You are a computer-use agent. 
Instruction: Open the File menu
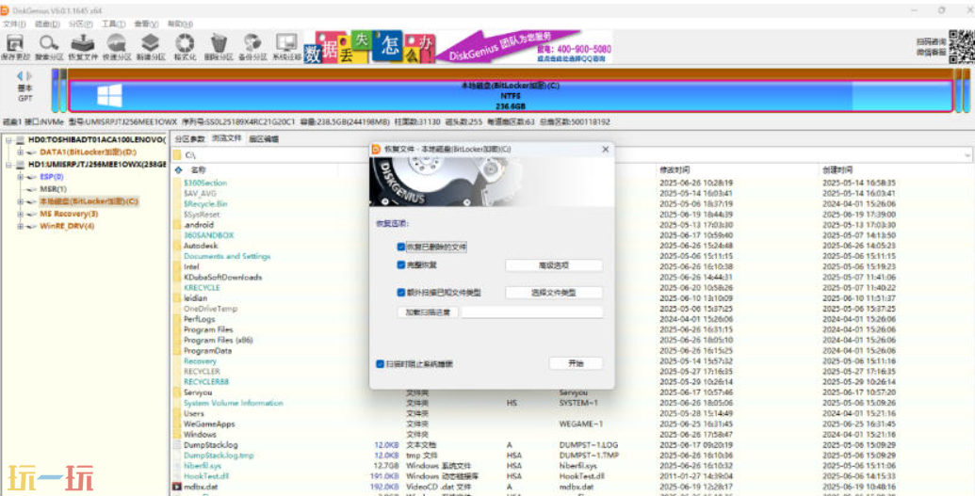[14, 24]
